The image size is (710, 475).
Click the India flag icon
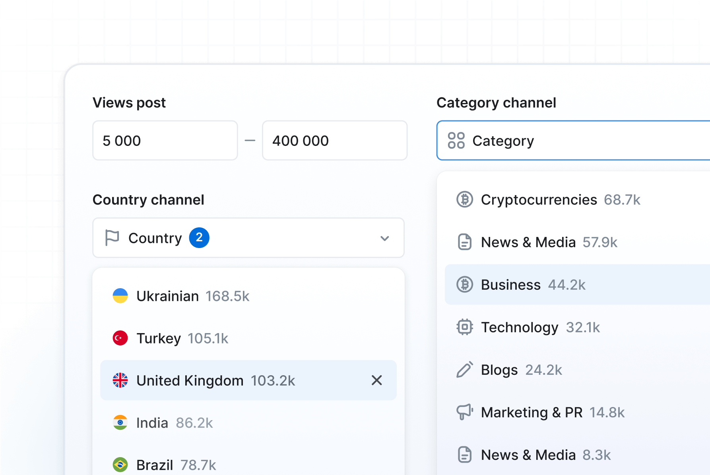[x=120, y=423]
